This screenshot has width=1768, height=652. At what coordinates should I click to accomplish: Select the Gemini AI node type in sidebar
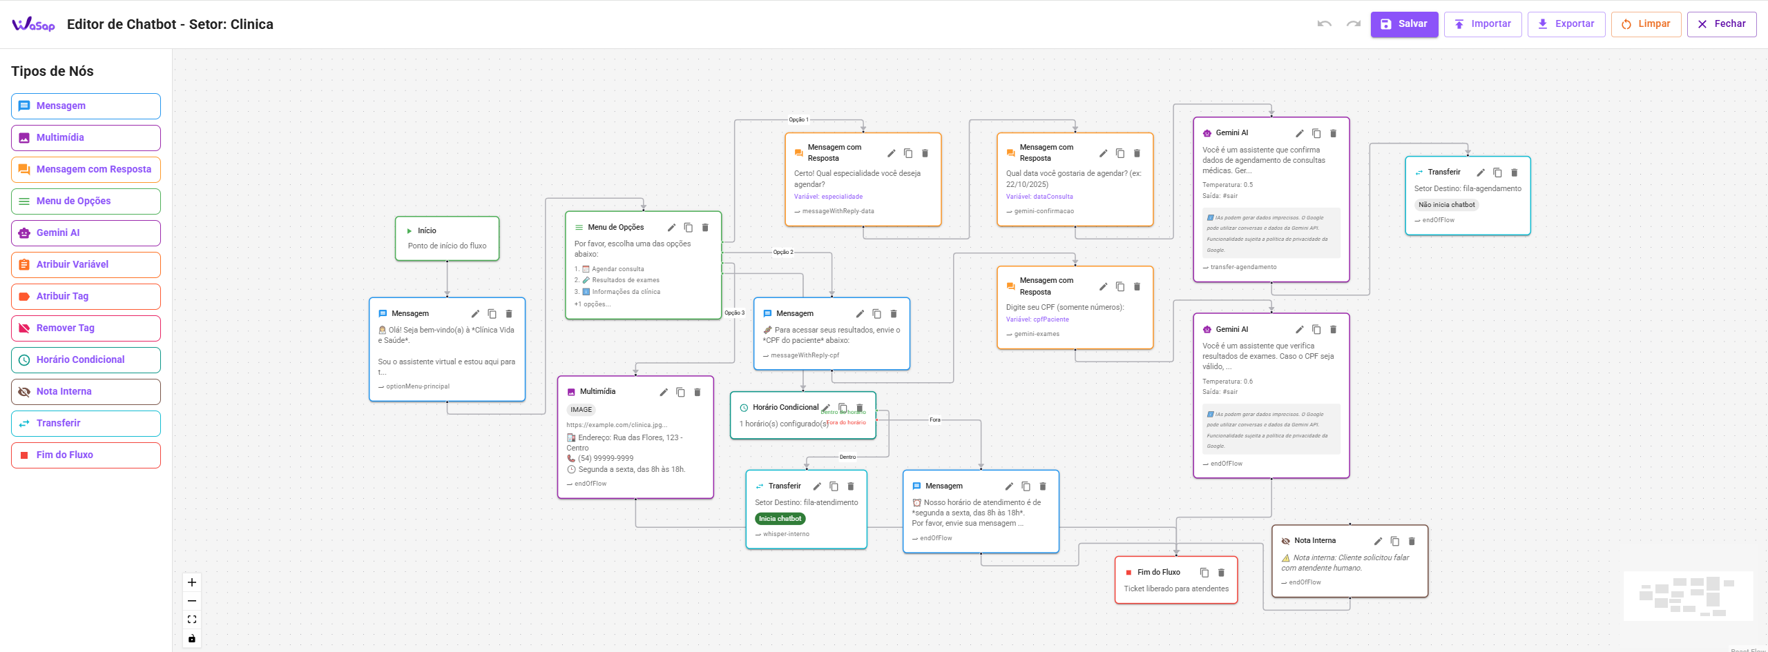click(86, 233)
